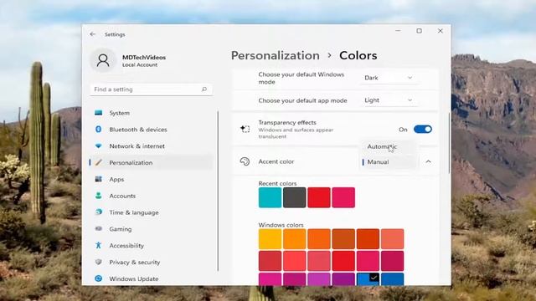
Task: Choose Manual in accent color list
Action: [388, 161]
